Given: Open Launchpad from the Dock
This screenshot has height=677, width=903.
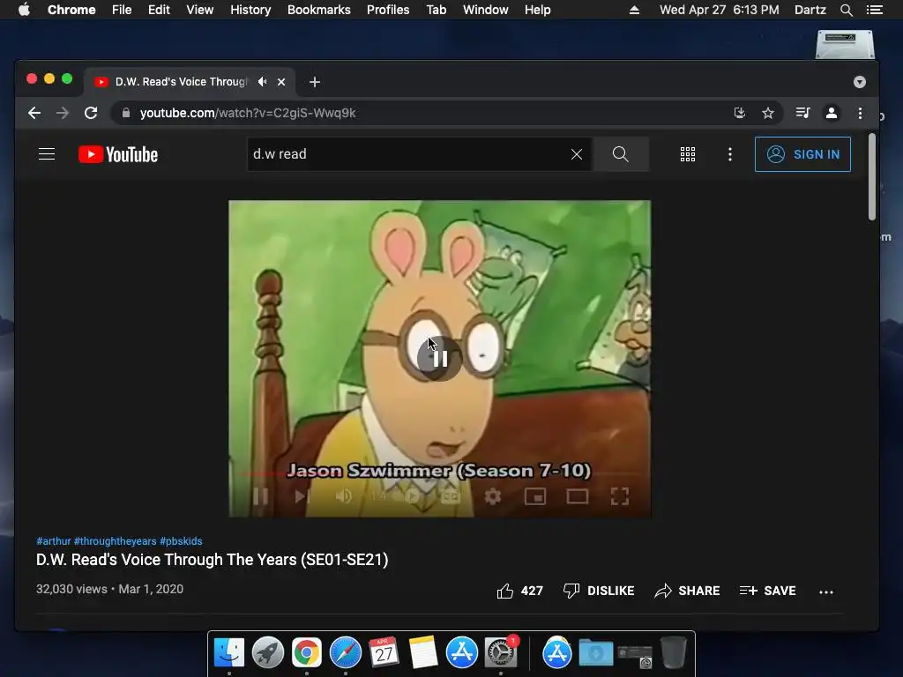Looking at the screenshot, I should tap(268, 653).
